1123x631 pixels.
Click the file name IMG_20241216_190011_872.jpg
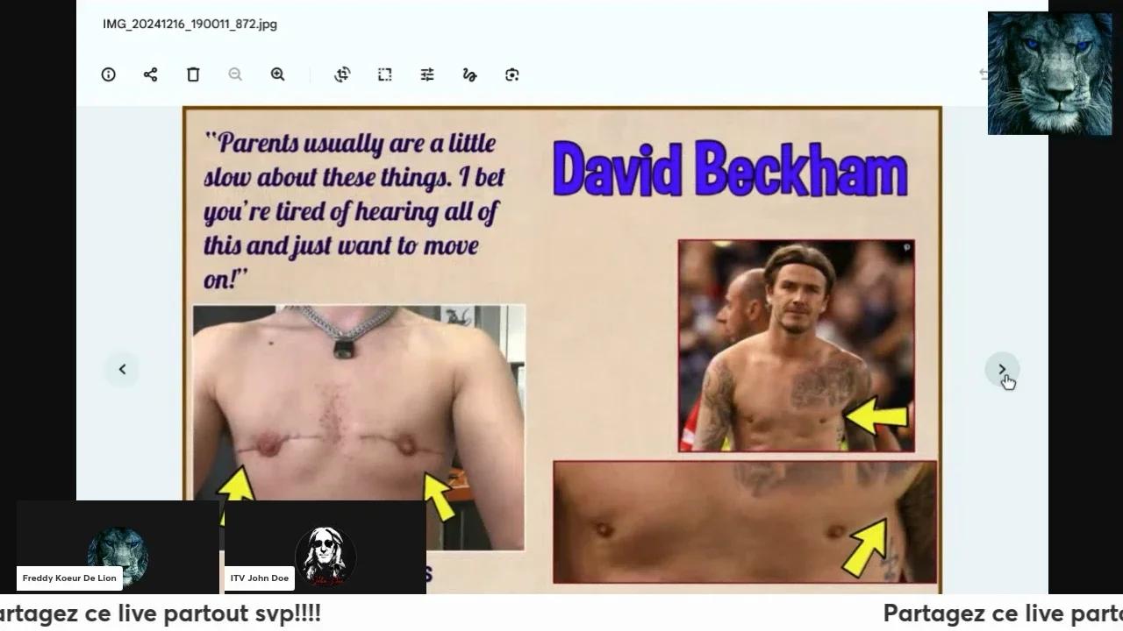[x=190, y=24]
